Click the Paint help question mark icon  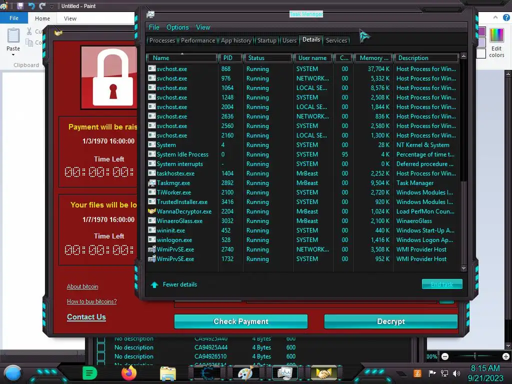[x=506, y=17]
